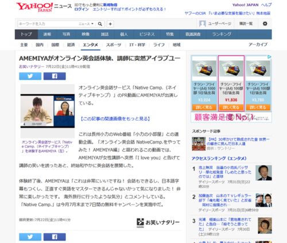
Task: Open the rank 2 ranking article
Action: point(225,200)
